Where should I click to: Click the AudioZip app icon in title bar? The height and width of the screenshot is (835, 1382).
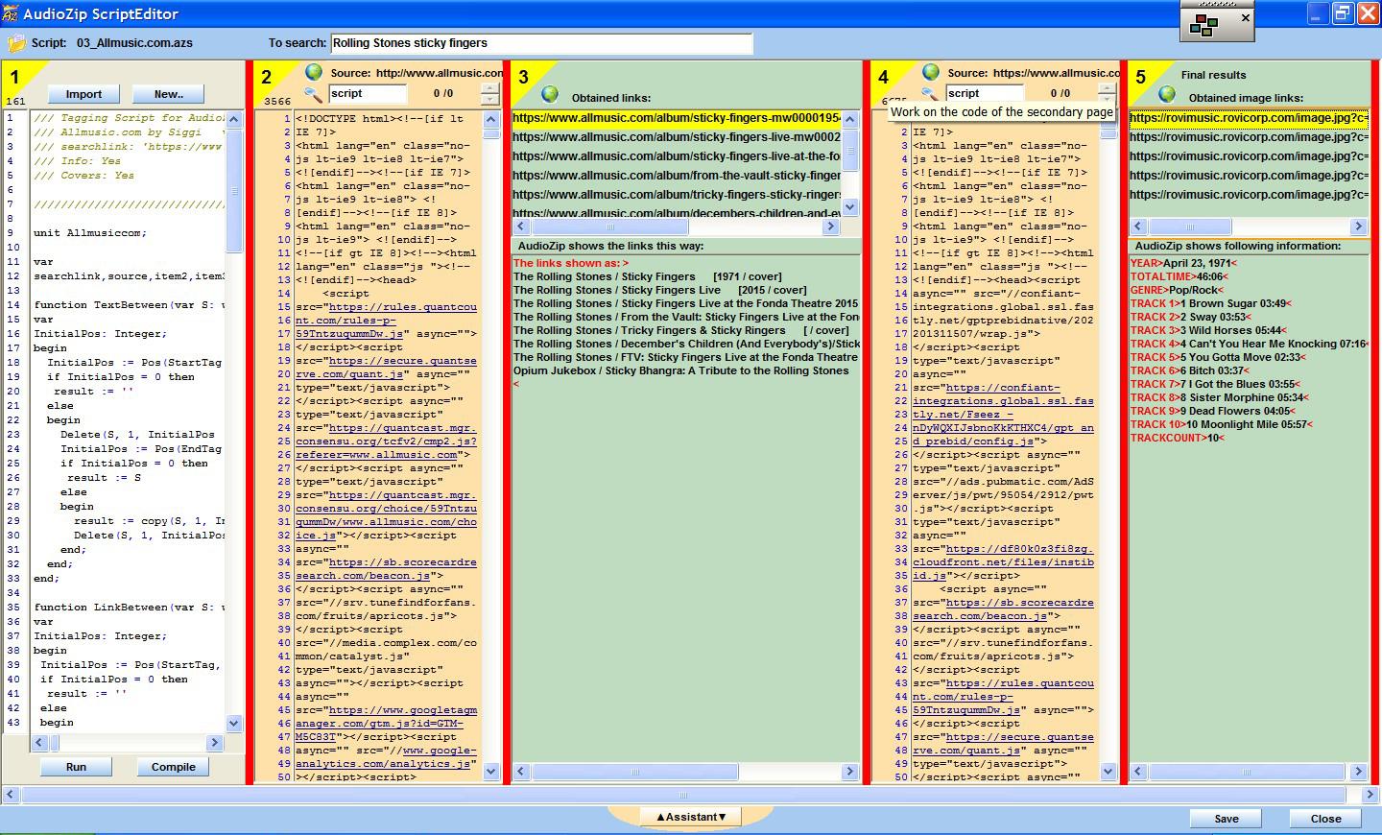click(x=9, y=13)
